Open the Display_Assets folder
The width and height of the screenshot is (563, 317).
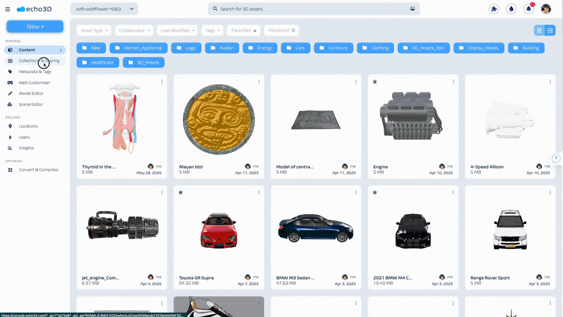click(x=479, y=48)
